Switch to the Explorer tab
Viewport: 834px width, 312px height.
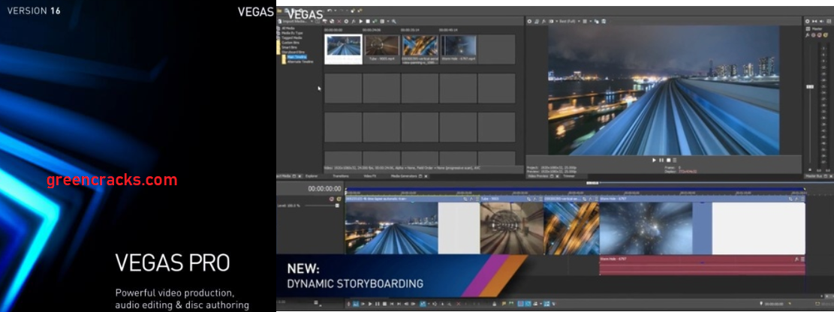(x=312, y=176)
